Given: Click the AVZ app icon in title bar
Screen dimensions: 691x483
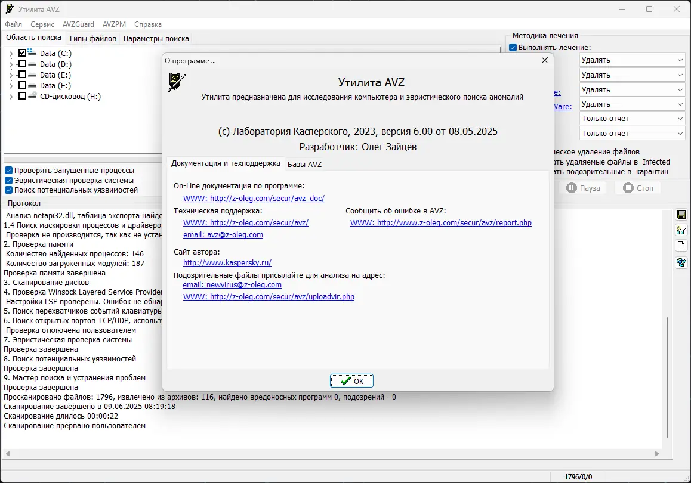Looking at the screenshot, I should [x=10, y=9].
